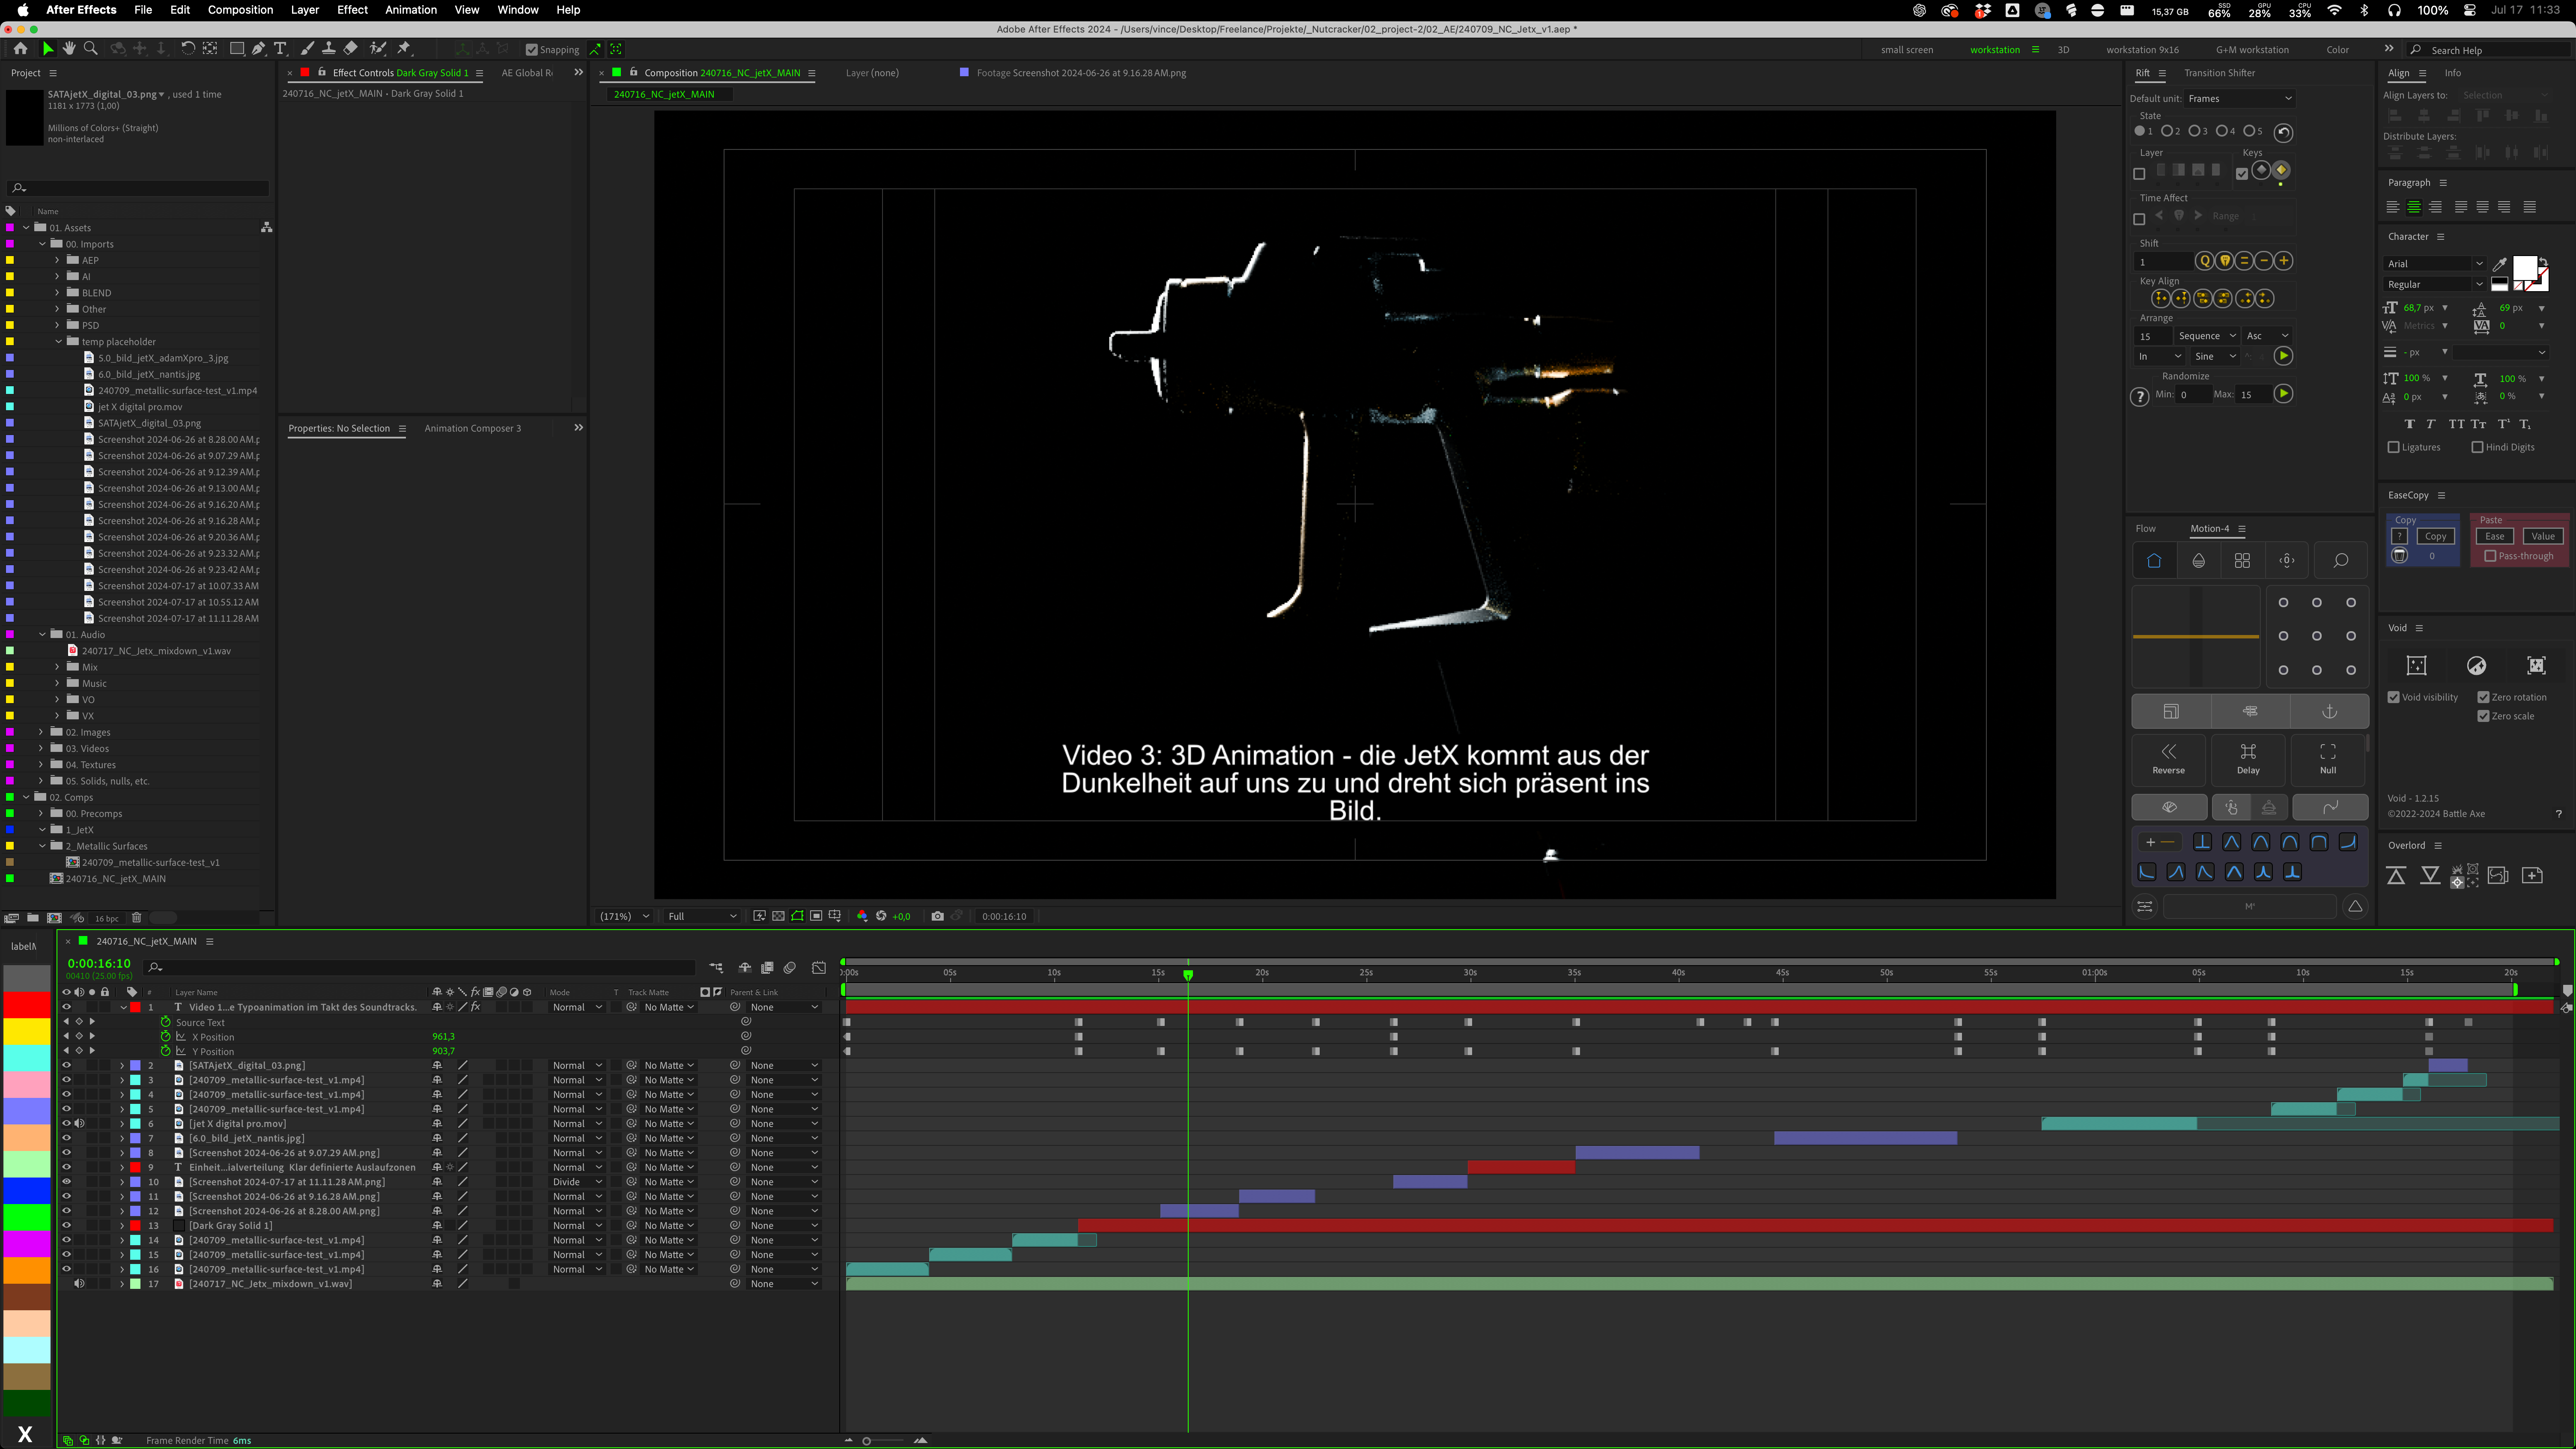Hide Dark Gray Solid 1 layer
The height and width of the screenshot is (1449, 2576).
tap(66, 1225)
